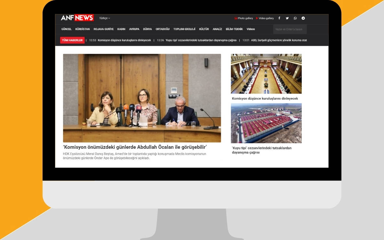Open the BİLİM-TEKNİK menu item
The width and height of the screenshot is (384, 240).
(234, 29)
